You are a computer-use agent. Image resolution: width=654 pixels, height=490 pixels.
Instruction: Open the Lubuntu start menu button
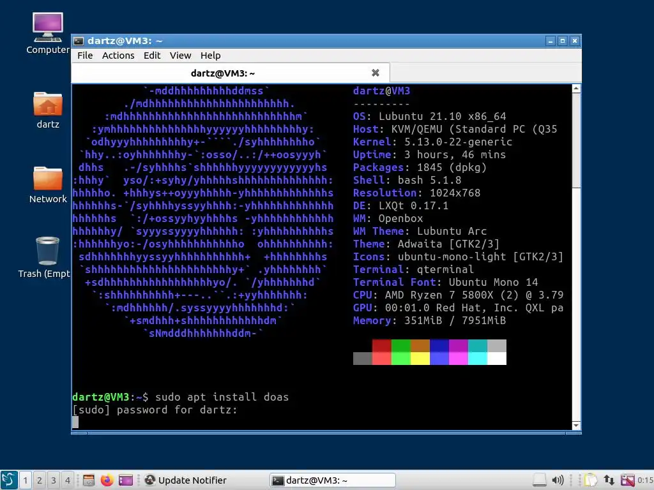9,480
